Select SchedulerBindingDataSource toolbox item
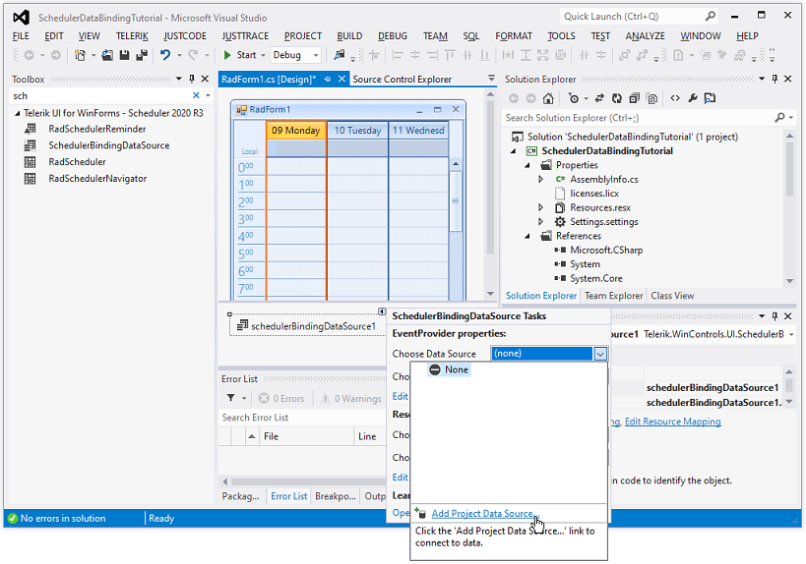The height and width of the screenshot is (564, 806). pyautogui.click(x=109, y=145)
